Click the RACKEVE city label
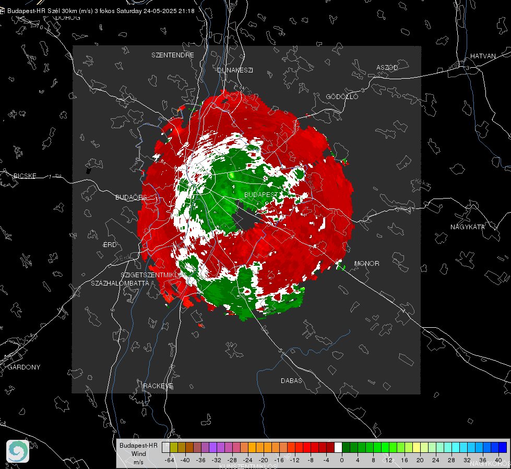Screen dimensions: 511x469 click(158, 386)
